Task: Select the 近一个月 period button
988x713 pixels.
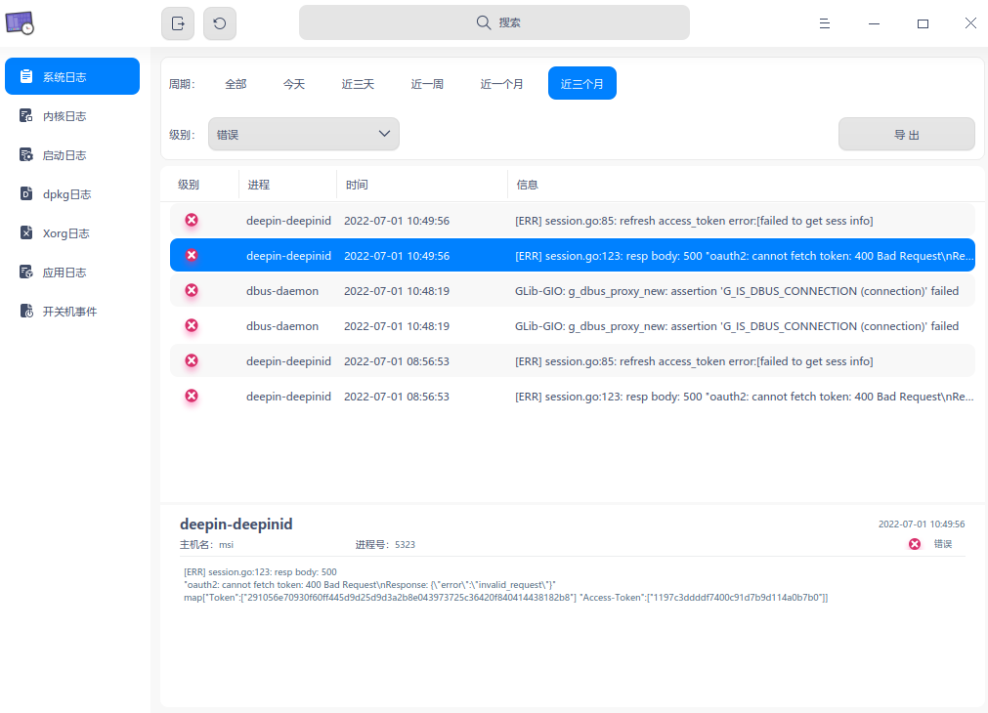Action: click(x=501, y=84)
